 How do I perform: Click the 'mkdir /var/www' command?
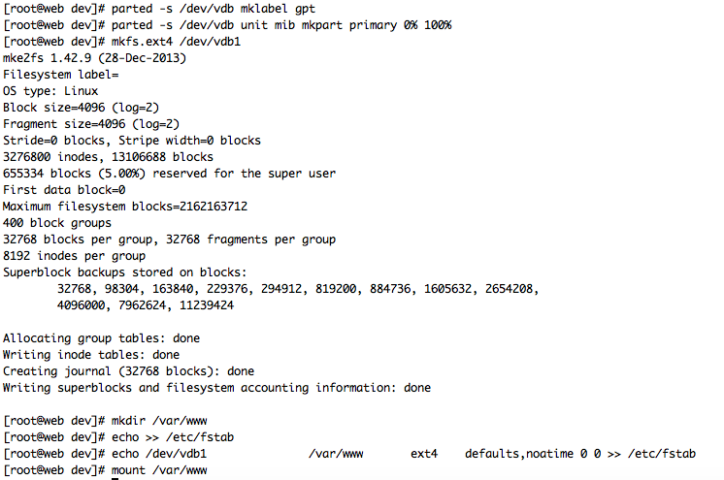click(159, 421)
